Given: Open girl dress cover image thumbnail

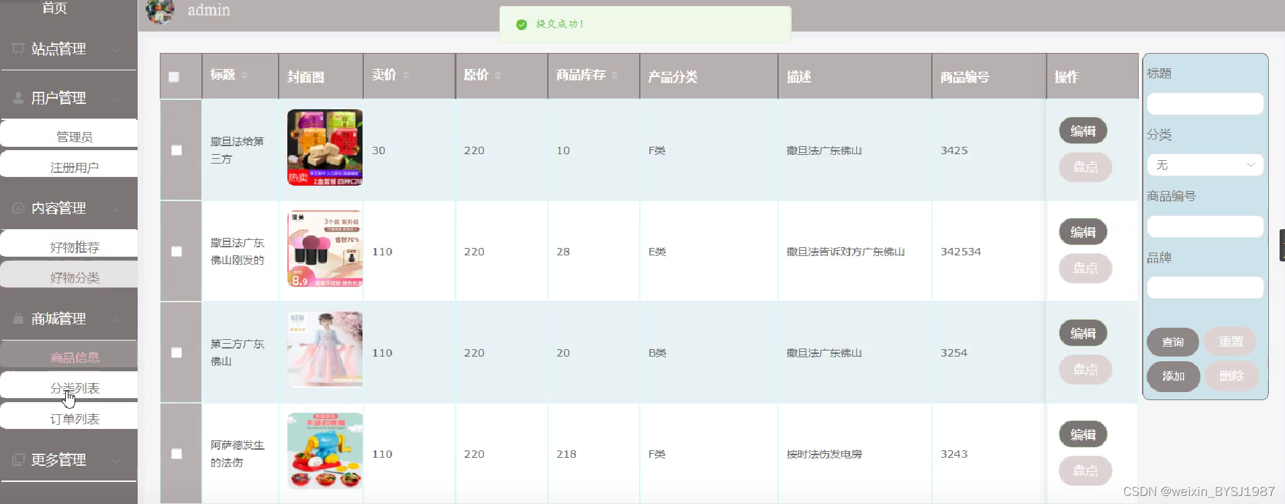Looking at the screenshot, I should point(325,350).
